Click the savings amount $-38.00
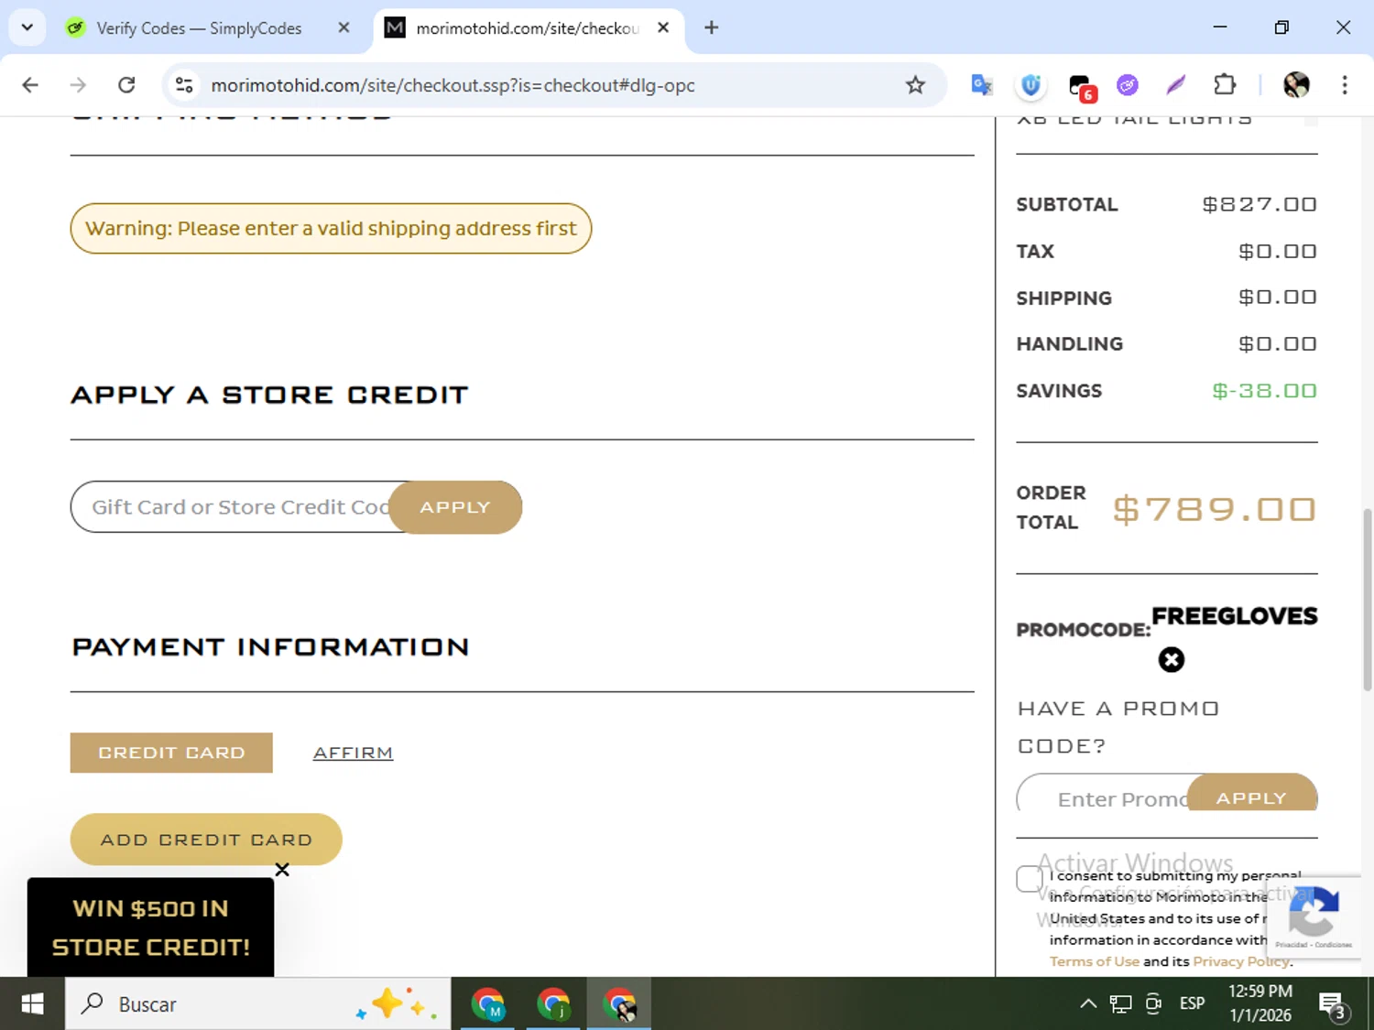Image resolution: width=1374 pixels, height=1030 pixels. click(1264, 391)
